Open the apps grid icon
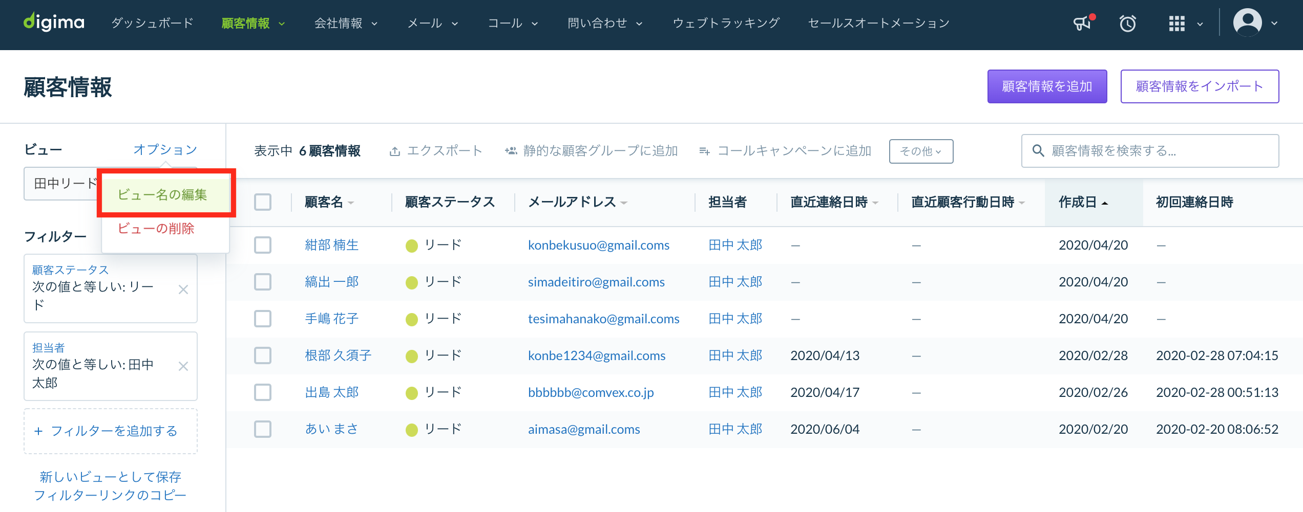1303x512 pixels. click(1176, 23)
